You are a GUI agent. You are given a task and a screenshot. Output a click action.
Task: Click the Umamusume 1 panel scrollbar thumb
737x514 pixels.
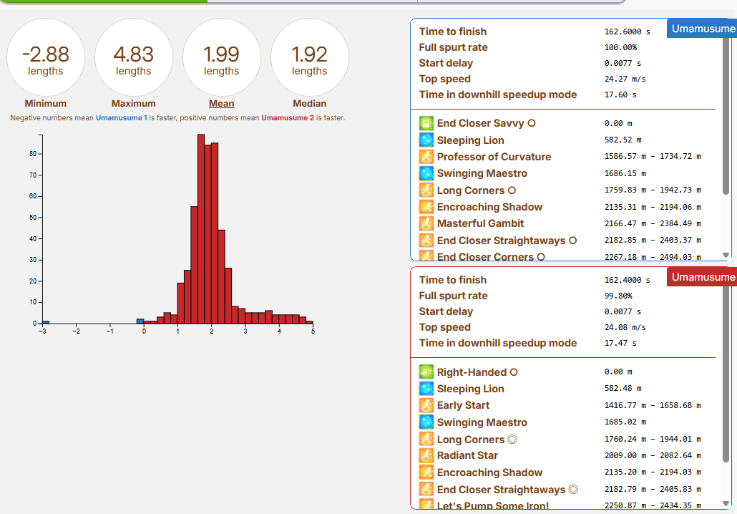pos(726,116)
